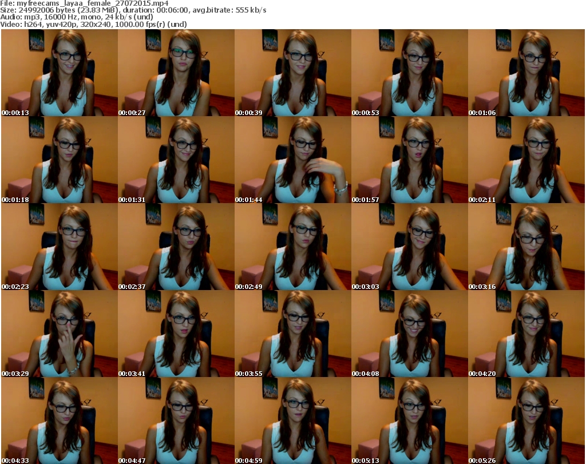Select the thumbnail frame stamped 00:04:47

[176, 421]
